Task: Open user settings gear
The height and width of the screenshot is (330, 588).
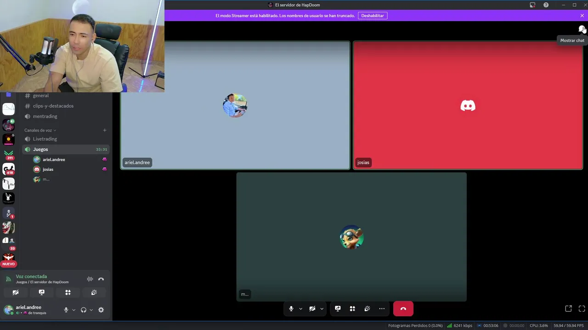Action: [101, 310]
